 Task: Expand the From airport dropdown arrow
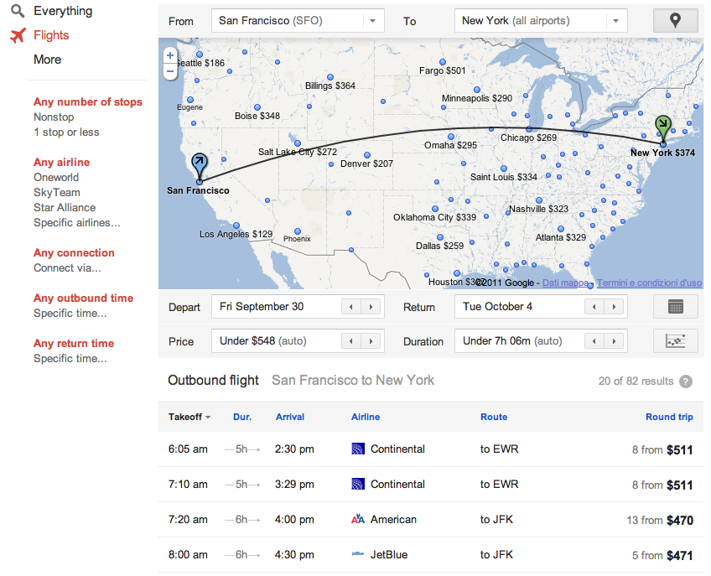[x=373, y=21]
